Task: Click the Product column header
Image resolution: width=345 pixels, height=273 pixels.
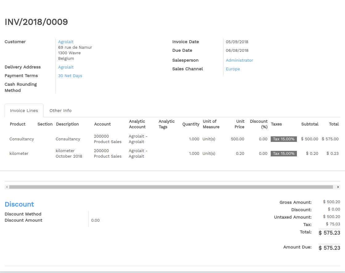Action: pos(18,124)
